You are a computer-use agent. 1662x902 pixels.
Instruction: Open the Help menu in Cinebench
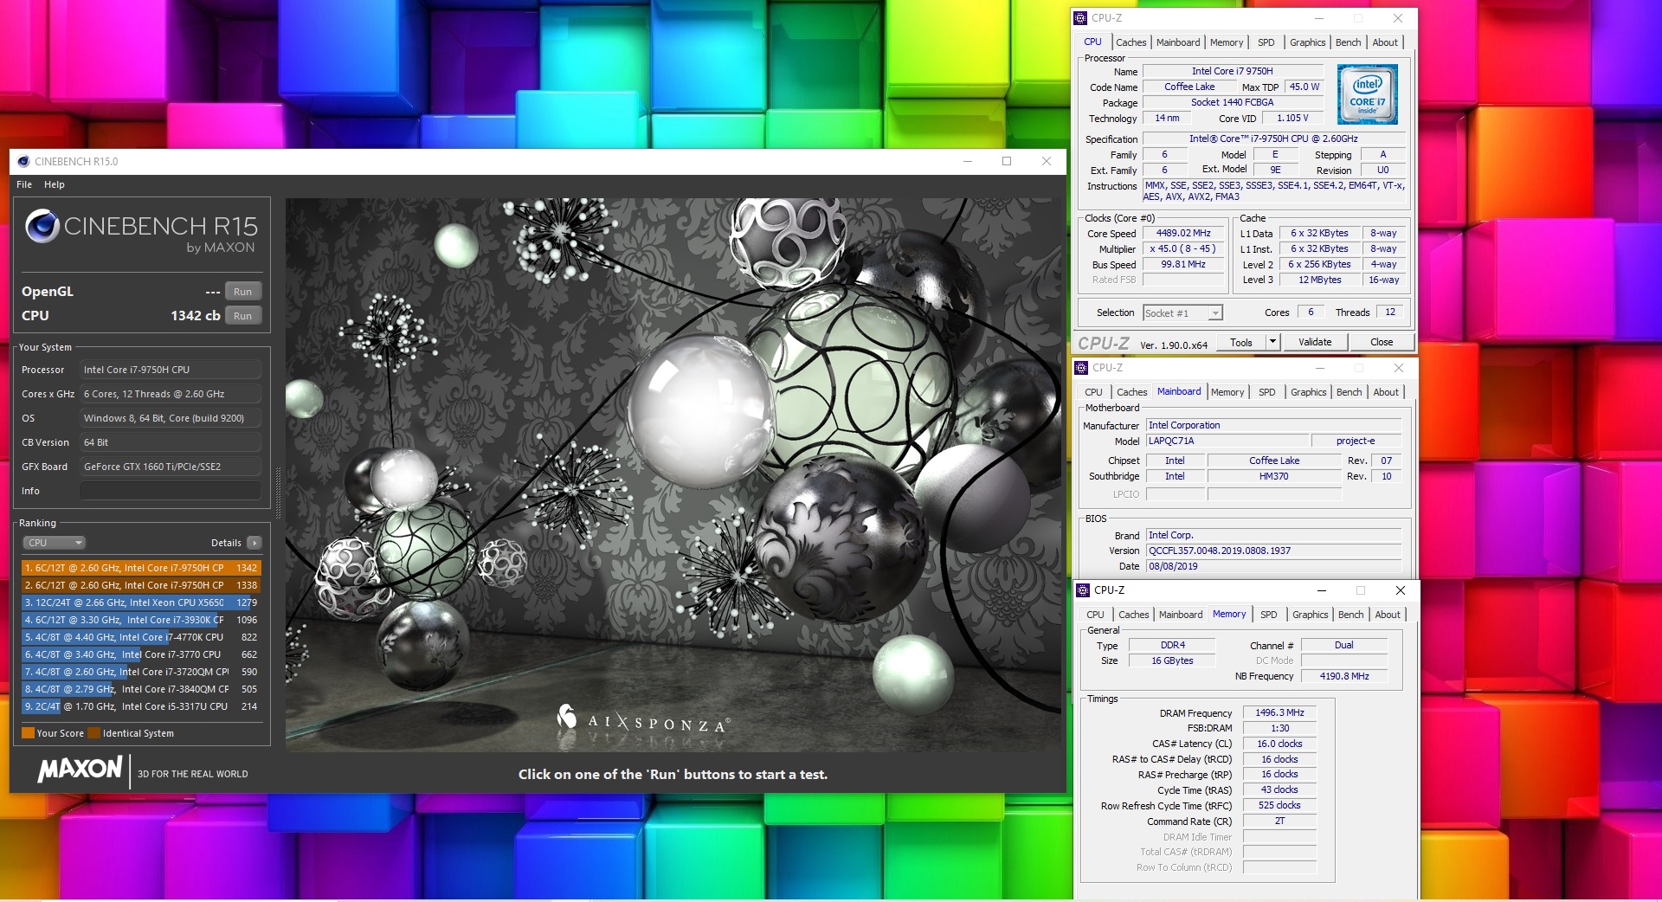coord(55,184)
